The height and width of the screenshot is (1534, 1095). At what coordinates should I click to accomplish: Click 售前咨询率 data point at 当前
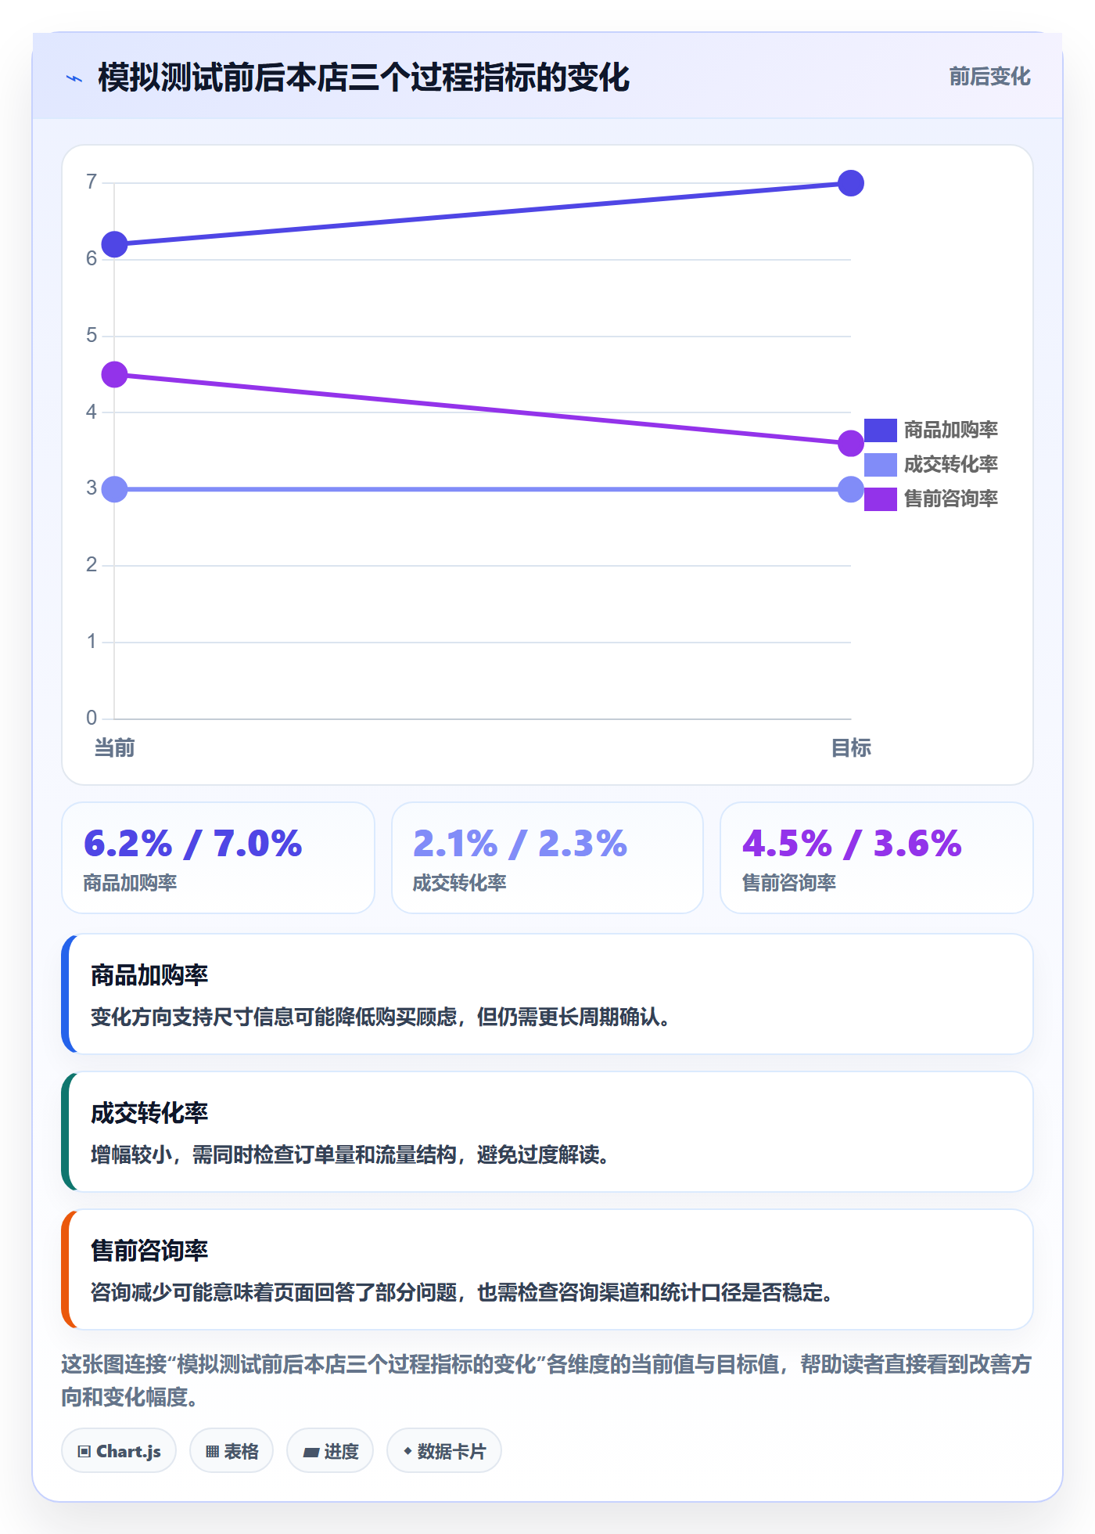[x=115, y=375]
